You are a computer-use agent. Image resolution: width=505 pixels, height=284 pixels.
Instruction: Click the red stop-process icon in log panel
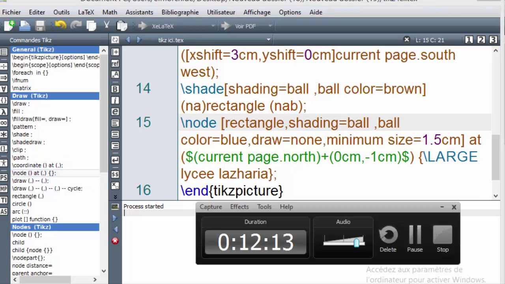(115, 241)
